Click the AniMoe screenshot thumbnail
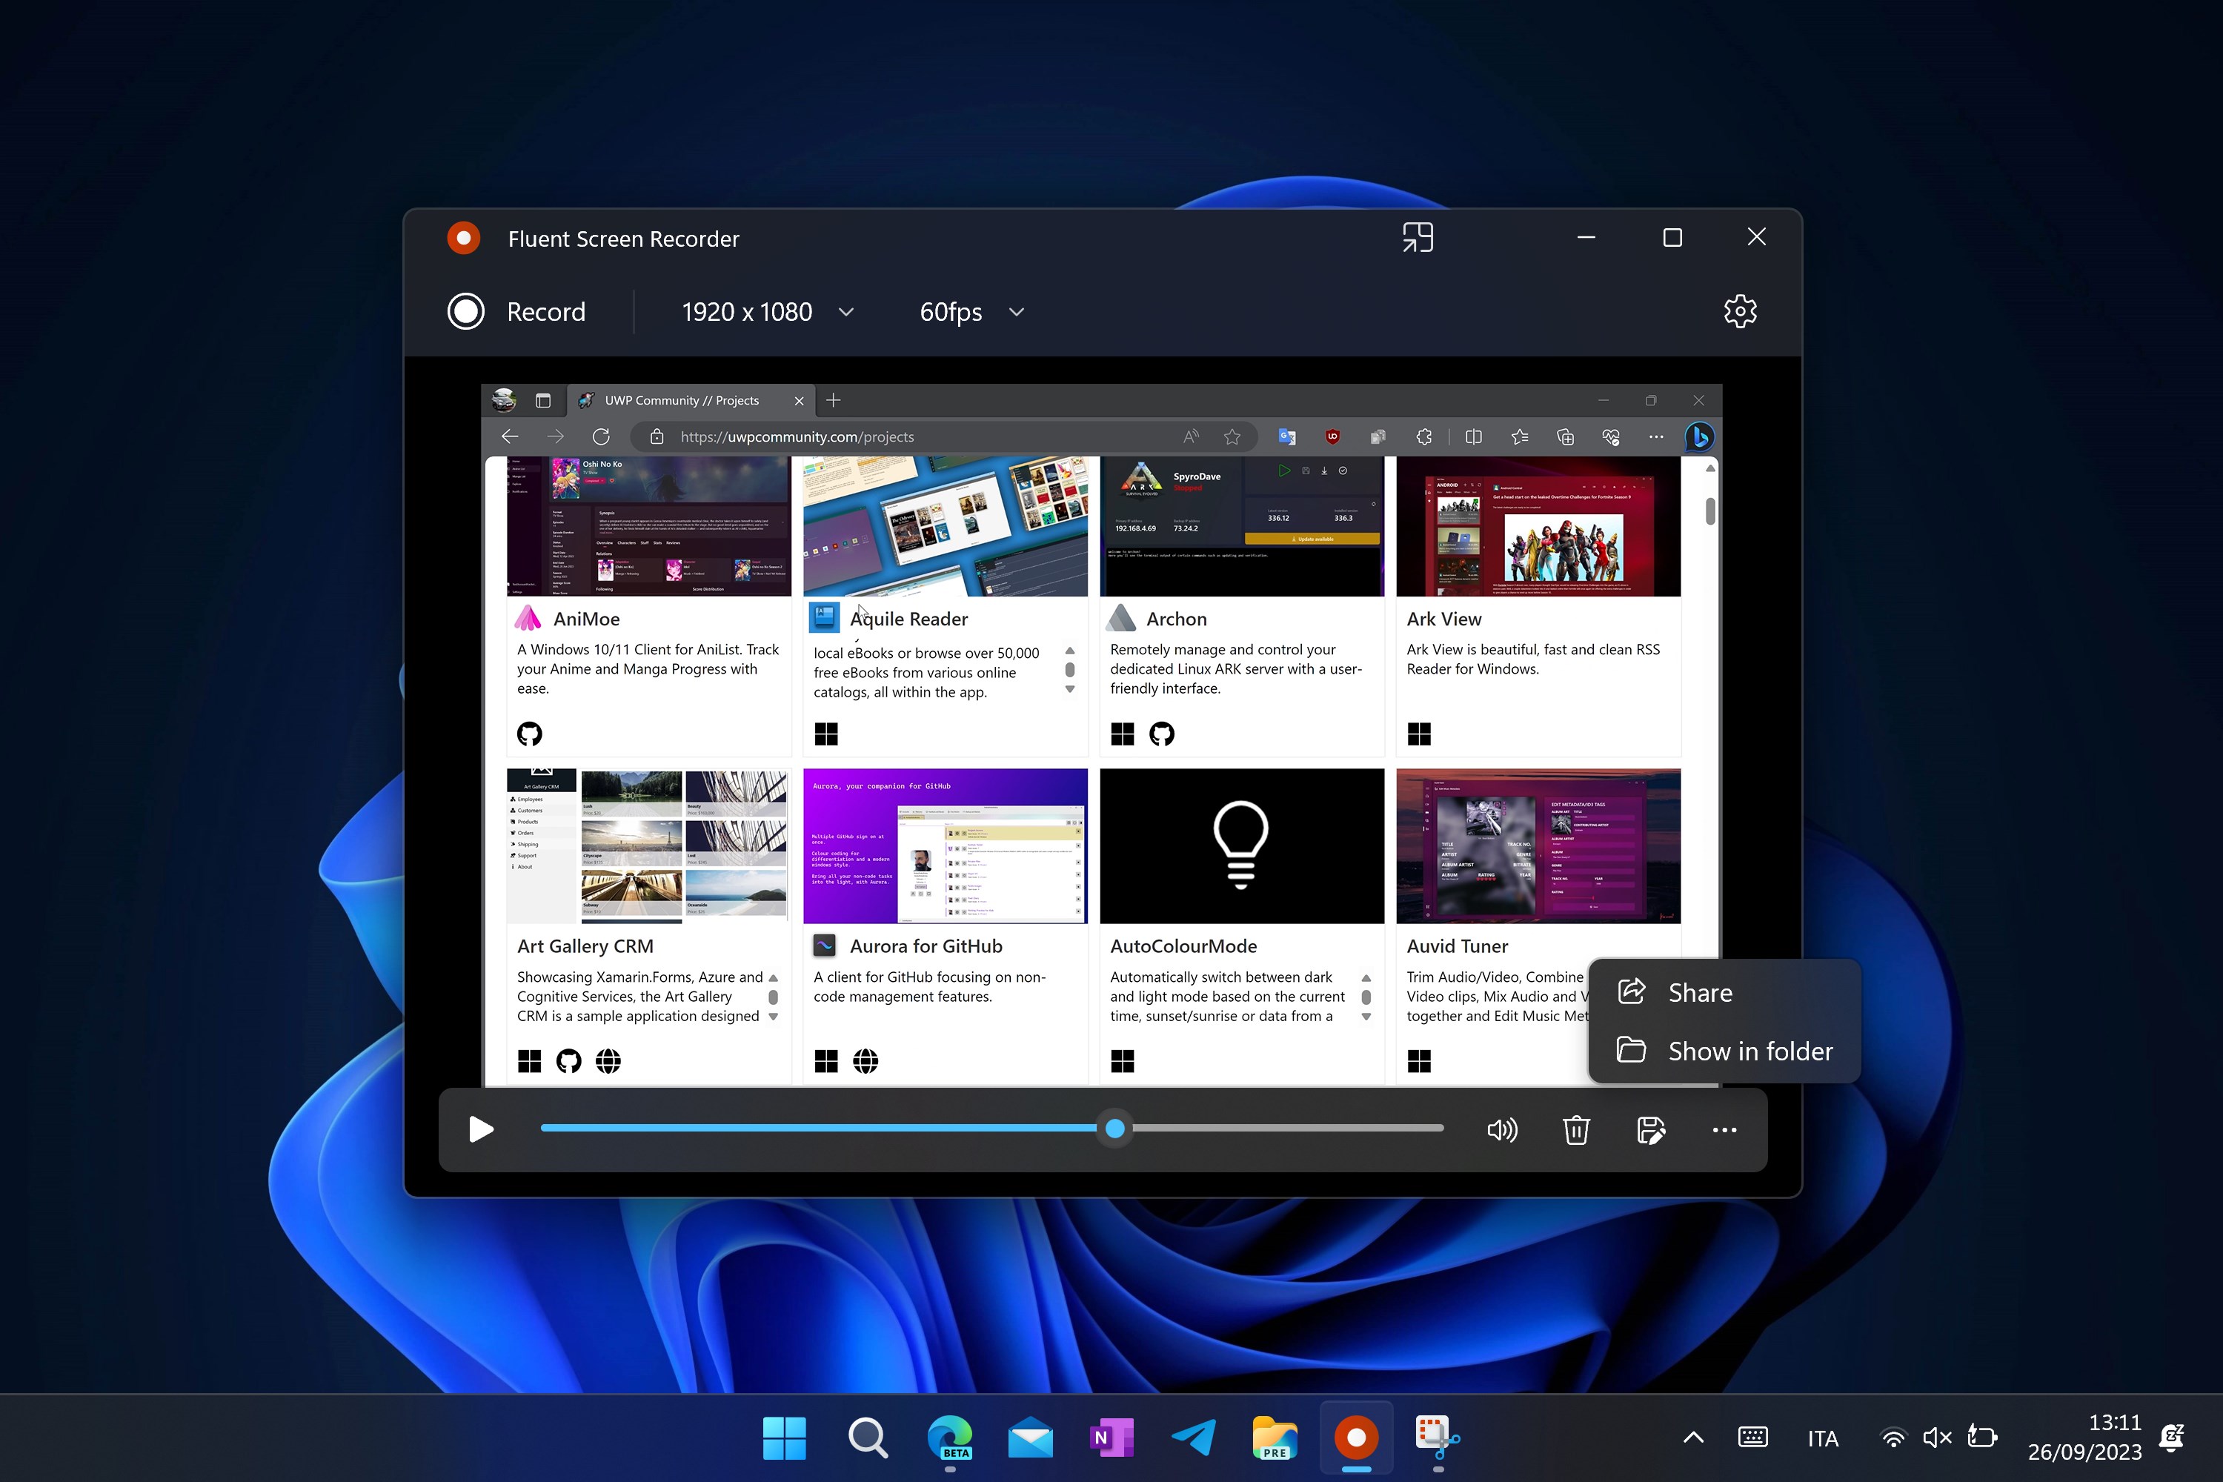The width and height of the screenshot is (2223, 1482). 648,526
